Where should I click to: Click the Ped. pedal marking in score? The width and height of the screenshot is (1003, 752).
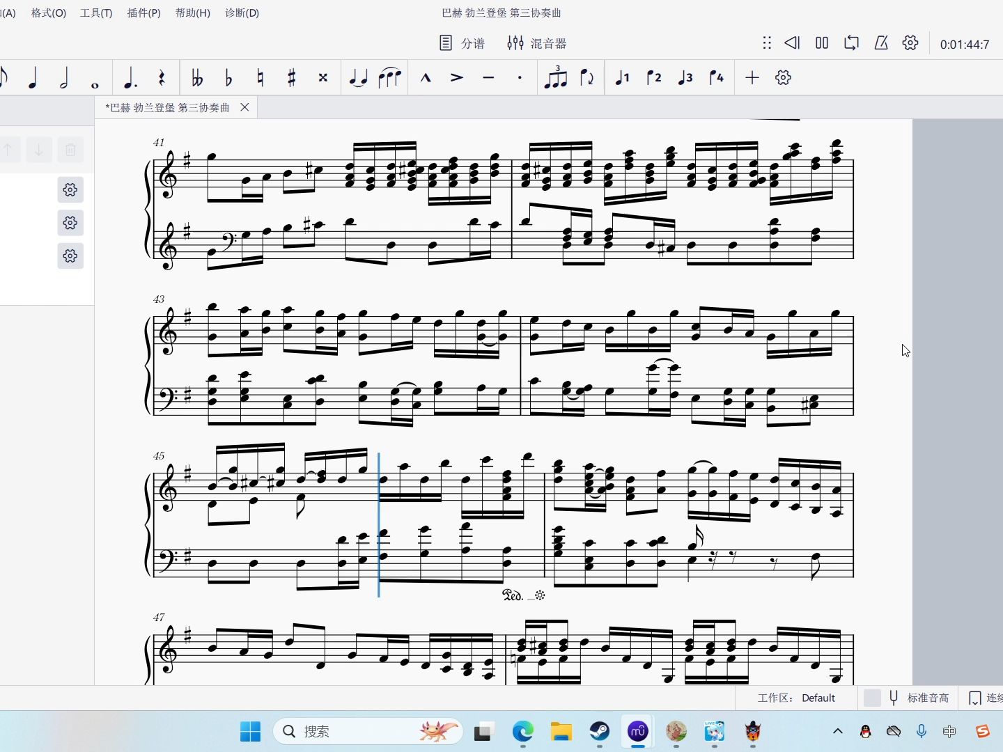click(513, 595)
